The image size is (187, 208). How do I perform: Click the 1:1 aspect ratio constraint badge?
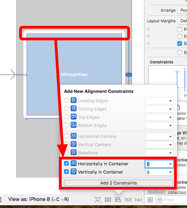pos(128,75)
